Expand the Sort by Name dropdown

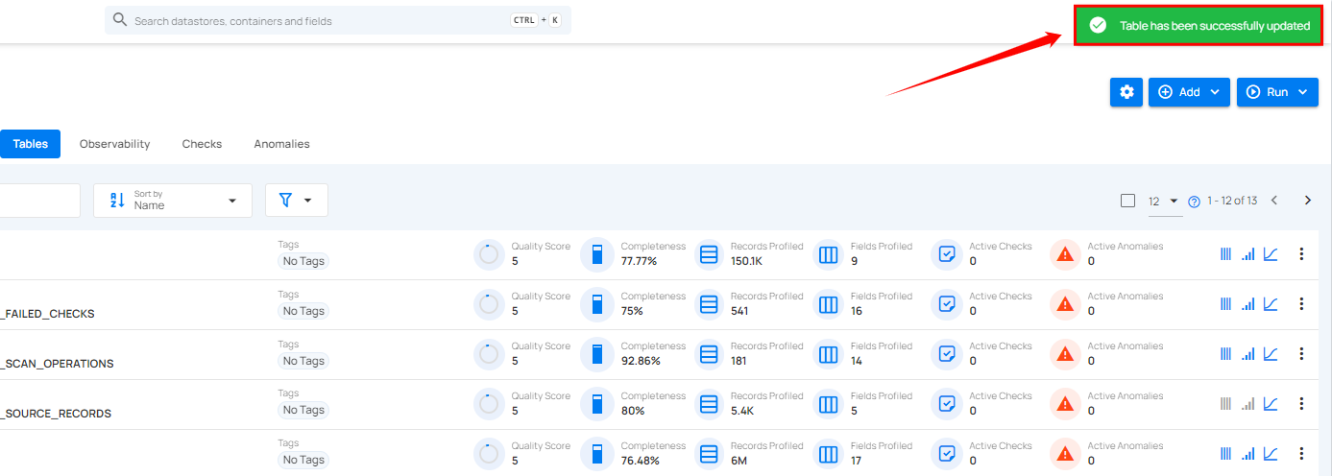coord(173,201)
